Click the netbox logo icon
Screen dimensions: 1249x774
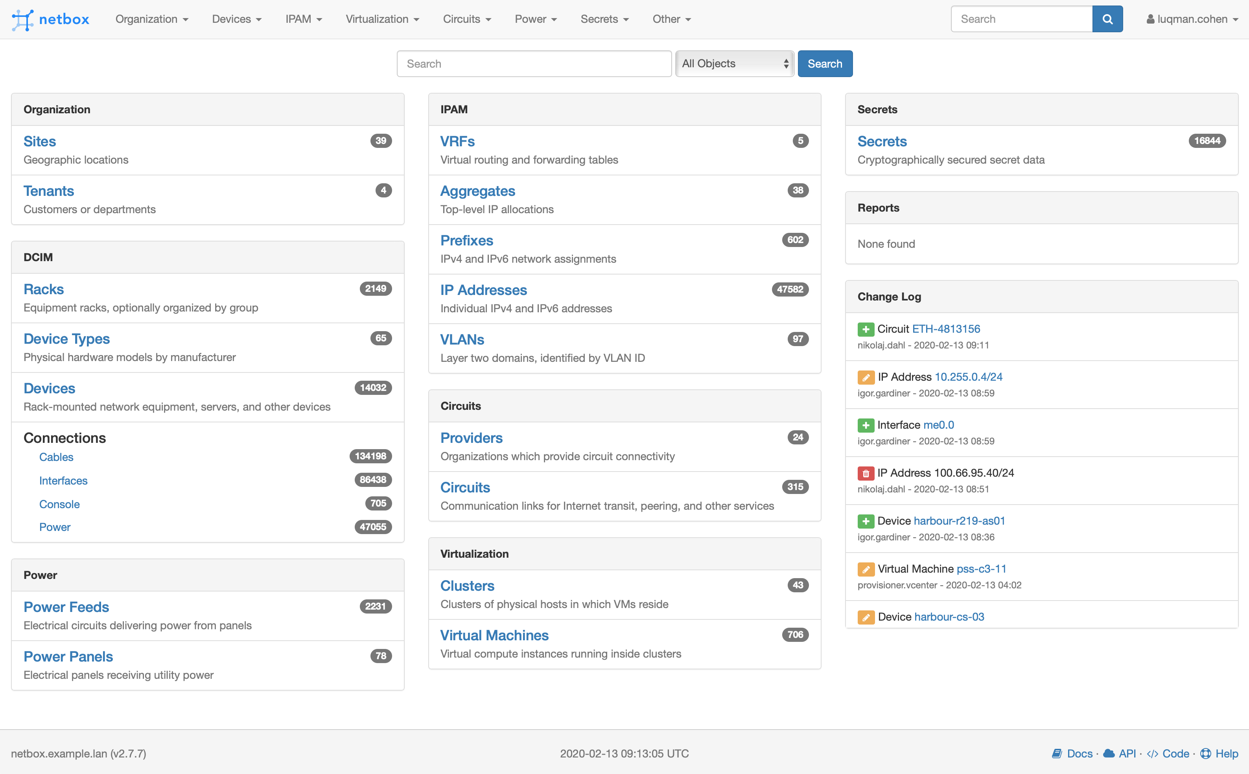click(x=23, y=19)
